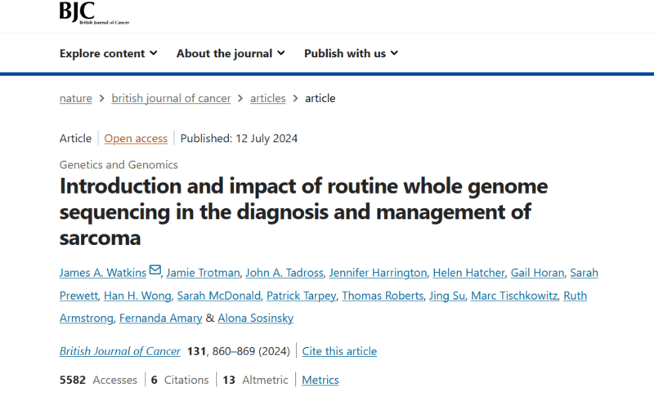Open author James A. Watkins
The height and width of the screenshot is (401, 654).
tap(103, 273)
